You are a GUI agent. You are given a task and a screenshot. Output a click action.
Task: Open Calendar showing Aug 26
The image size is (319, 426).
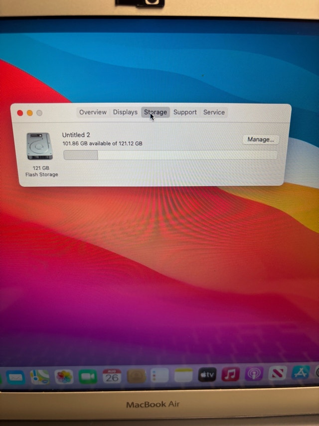coord(112,376)
